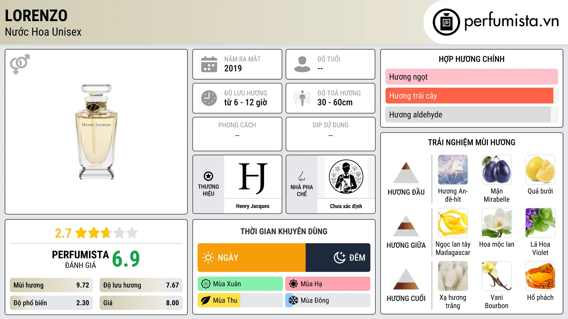This screenshot has height=319, width=568.
Task: Open the Hương An-đê-hít note thumbnail
Action: point(453,170)
